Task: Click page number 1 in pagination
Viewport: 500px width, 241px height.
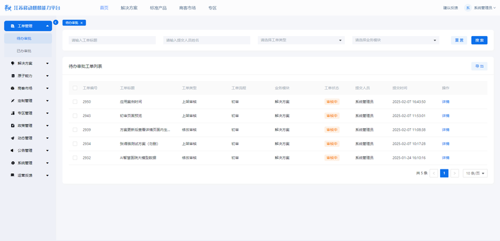Action: pyautogui.click(x=444, y=173)
